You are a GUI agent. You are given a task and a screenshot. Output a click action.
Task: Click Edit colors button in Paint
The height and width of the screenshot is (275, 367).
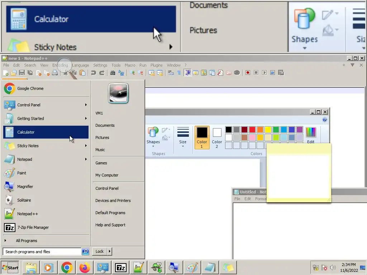(311, 136)
